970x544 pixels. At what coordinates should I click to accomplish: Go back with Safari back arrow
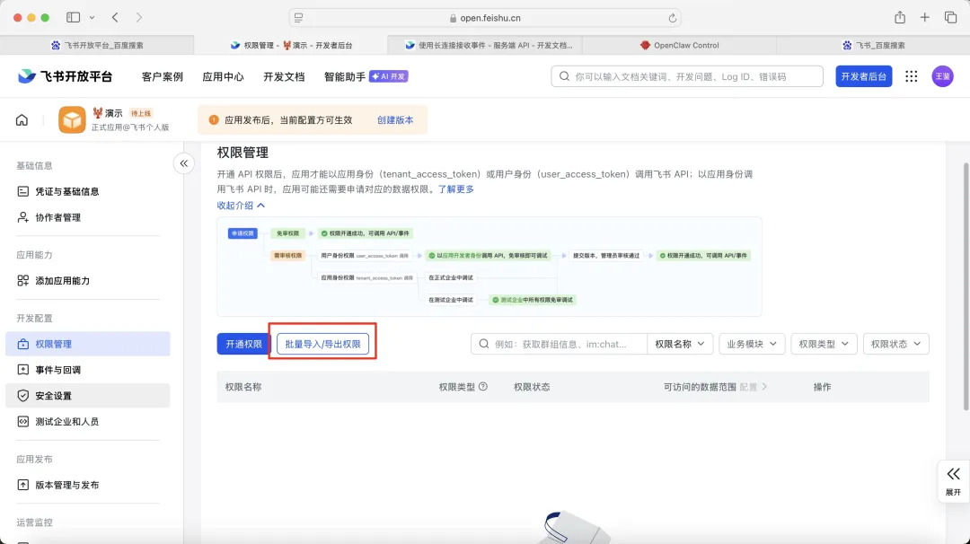pyautogui.click(x=115, y=17)
